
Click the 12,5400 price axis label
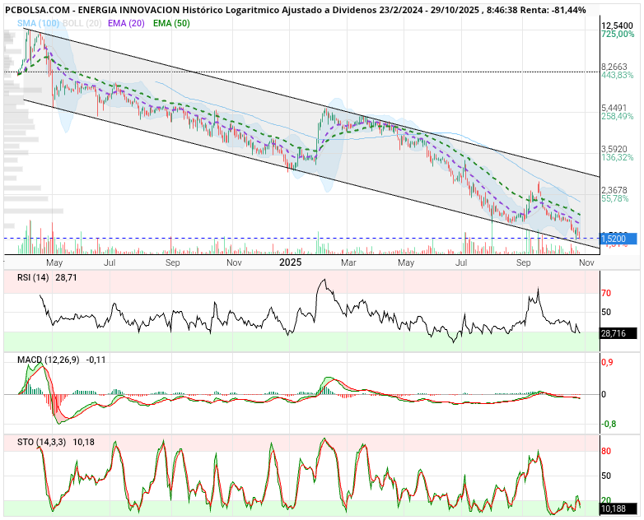click(616, 26)
